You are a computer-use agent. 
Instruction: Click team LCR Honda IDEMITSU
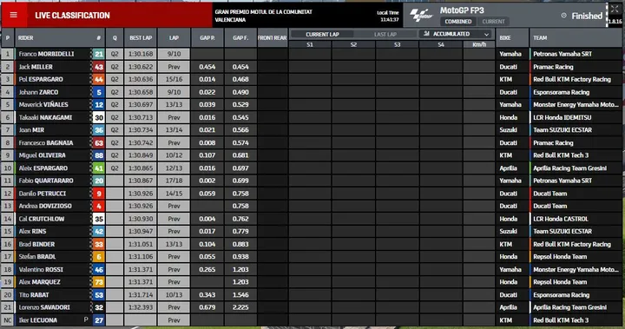click(x=562, y=117)
